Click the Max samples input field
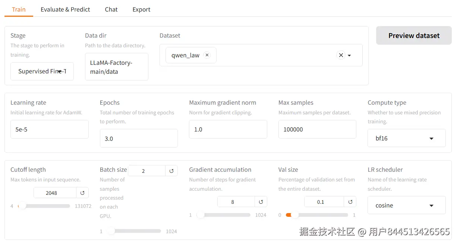The width and height of the screenshot is (457, 244). [317, 129]
